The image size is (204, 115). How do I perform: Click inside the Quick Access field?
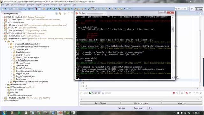(181, 9)
